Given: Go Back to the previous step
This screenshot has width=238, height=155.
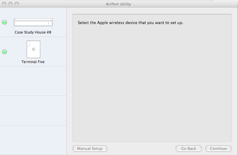Looking at the screenshot, I should pyautogui.click(x=189, y=148).
